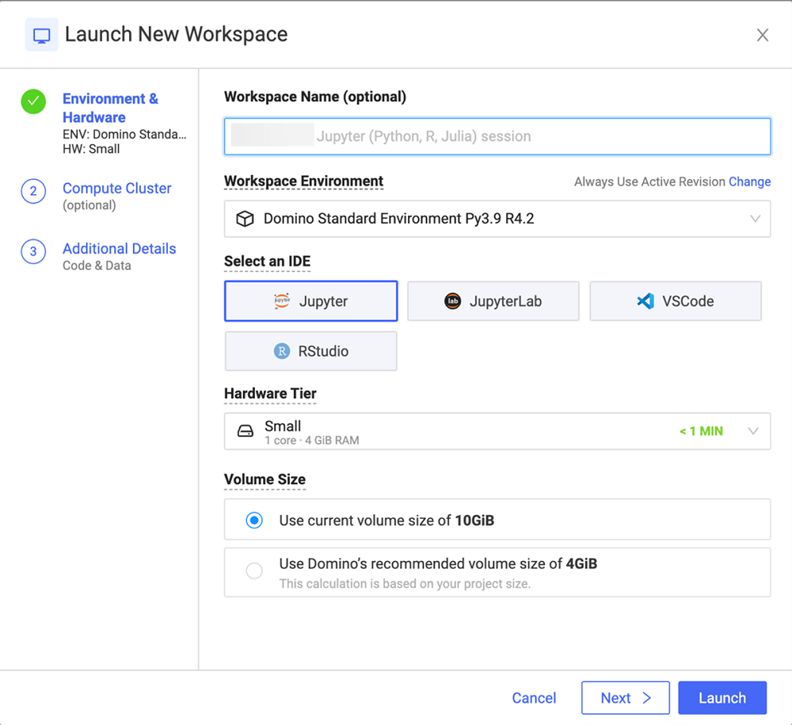Click the Volume Size label
The height and width of the screenshot is (725, 792).
[x=265, y=479]
